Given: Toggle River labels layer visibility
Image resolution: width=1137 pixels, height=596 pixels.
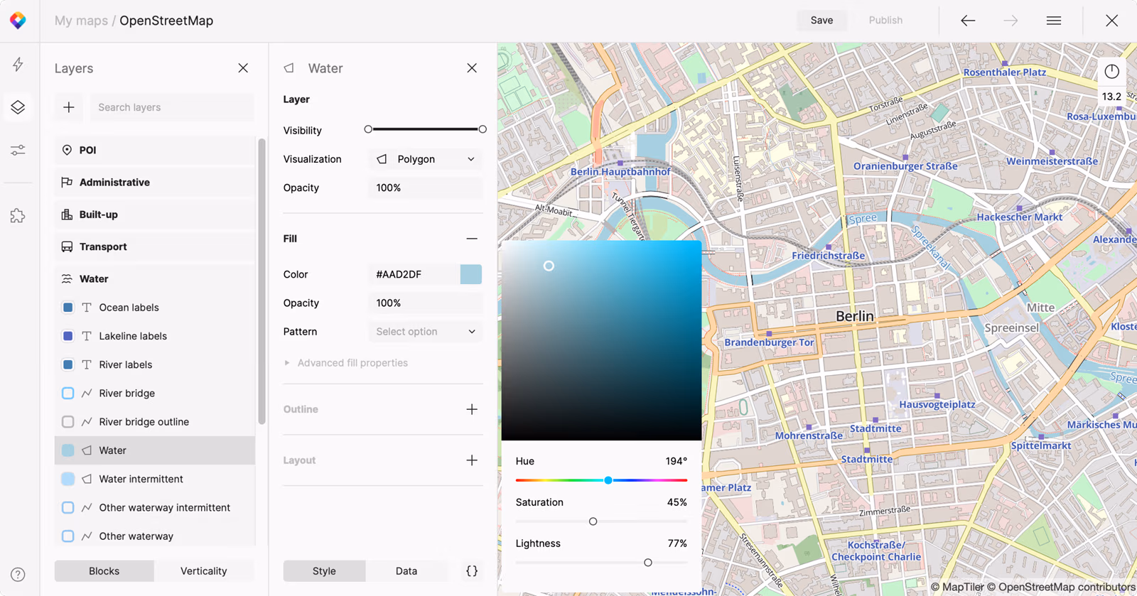Looking at the screenshot, I should click(68, 364).
